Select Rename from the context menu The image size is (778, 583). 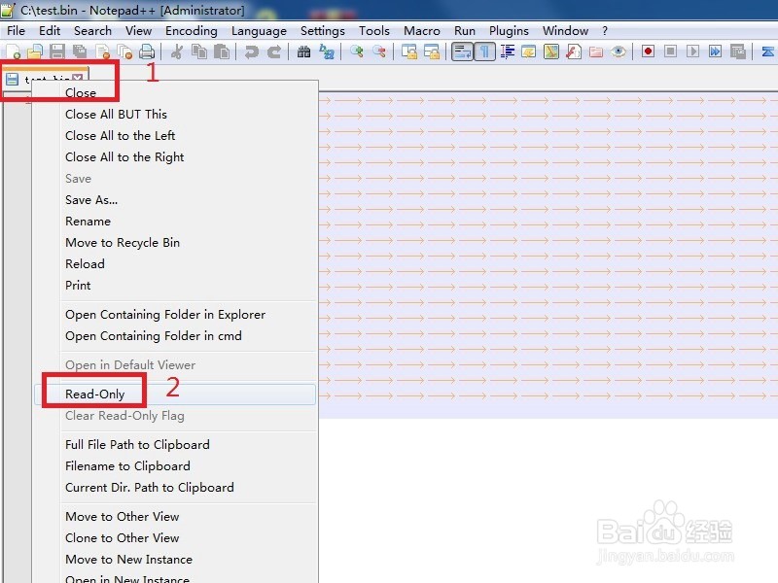(175, 222)
